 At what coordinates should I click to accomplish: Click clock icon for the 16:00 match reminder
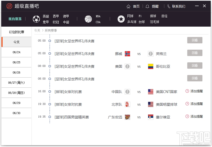click(187, 91)
